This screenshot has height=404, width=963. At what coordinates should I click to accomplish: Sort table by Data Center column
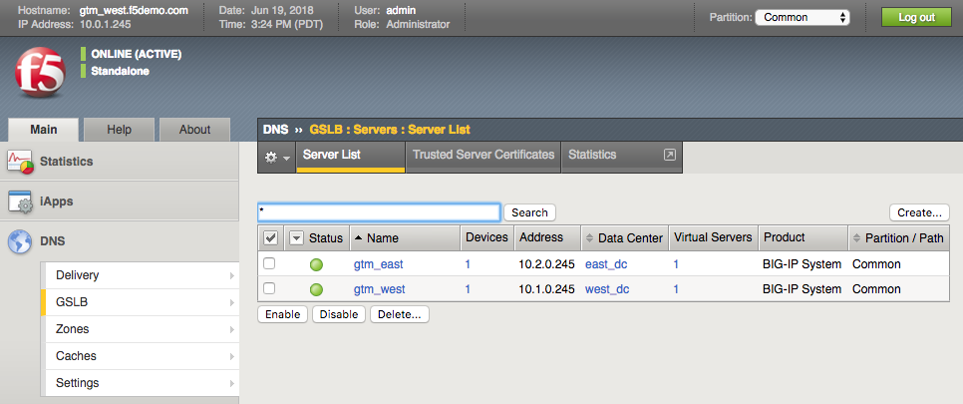pos(624,238)
